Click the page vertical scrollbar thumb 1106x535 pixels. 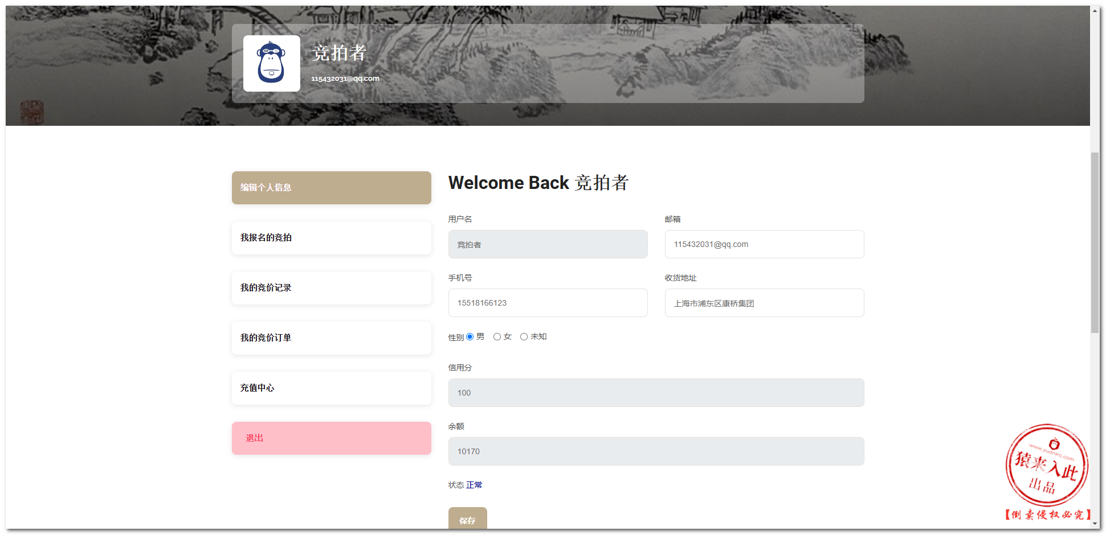[x=1095, y=243]
